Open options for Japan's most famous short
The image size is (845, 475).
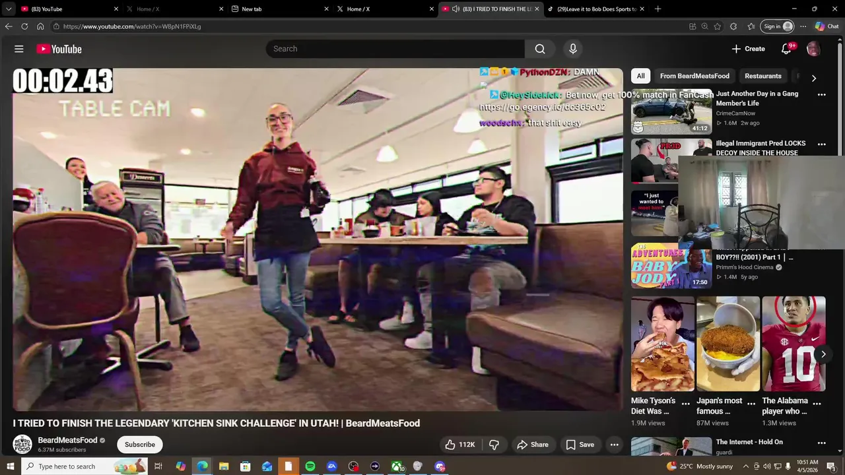751,403
